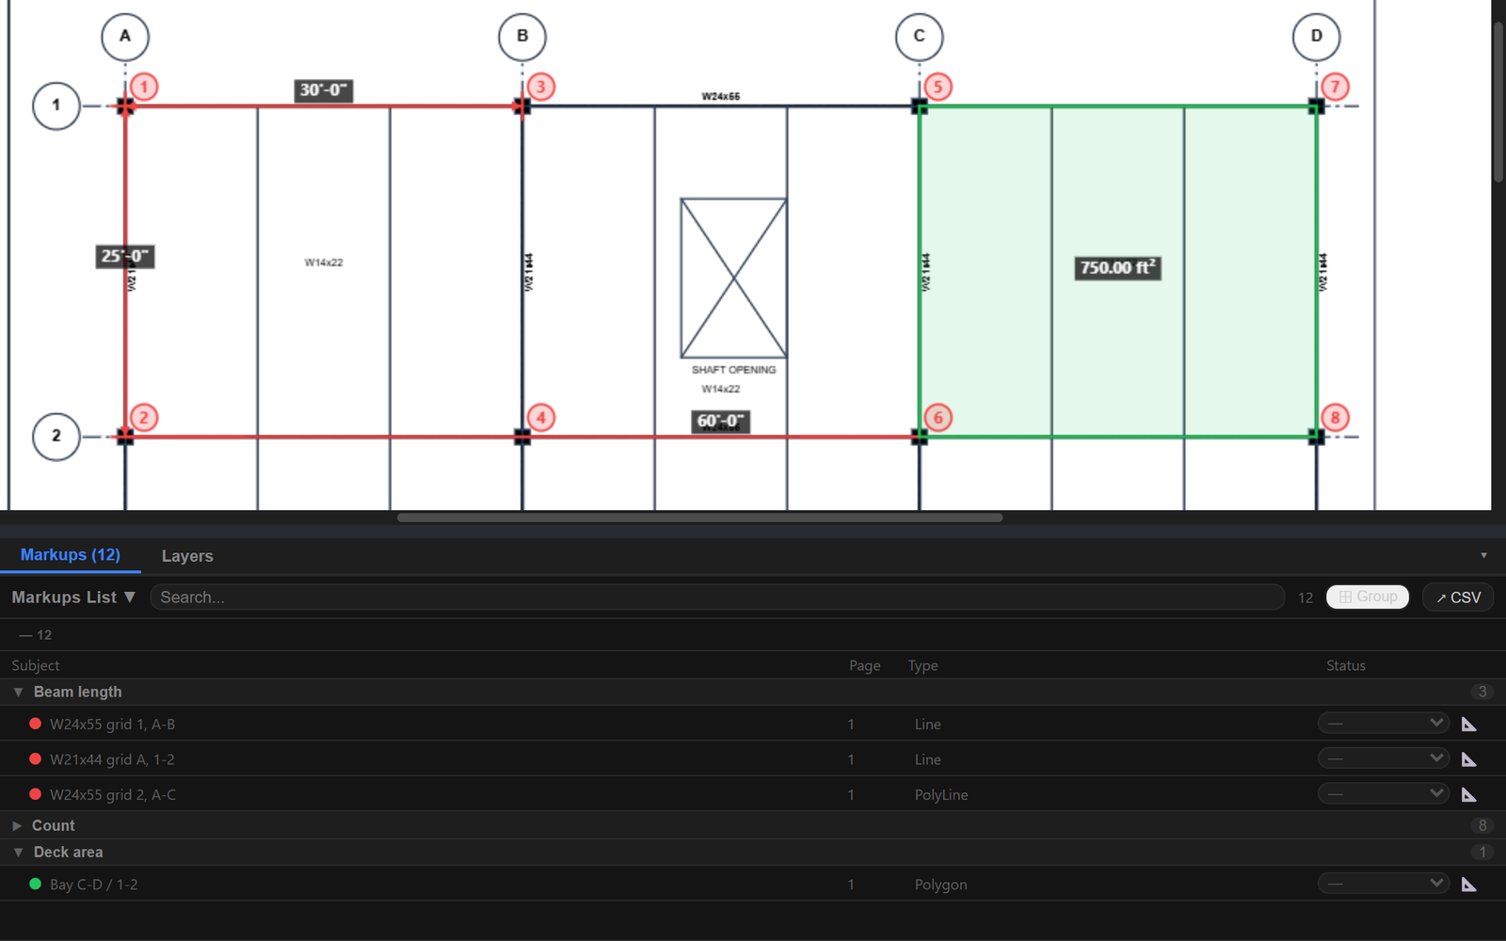Viewport: 1506px width, 941px height.
Task: Select the 60'-0" polyline measurement label
Action: coord(721,421)
